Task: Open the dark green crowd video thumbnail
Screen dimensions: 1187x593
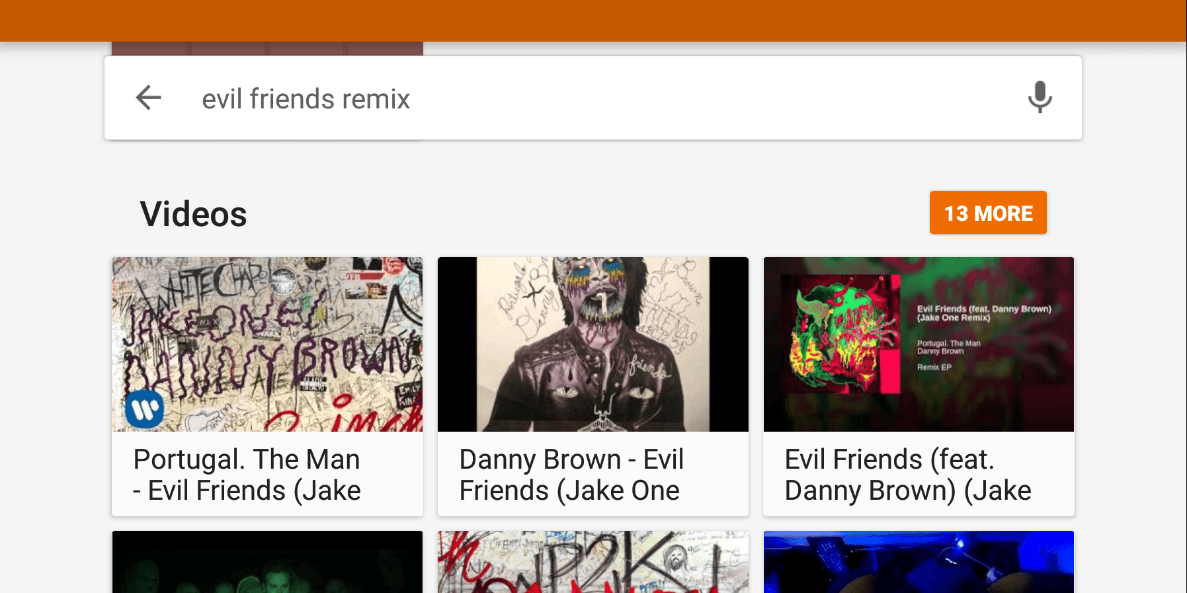Action: [x=267, y=562]
